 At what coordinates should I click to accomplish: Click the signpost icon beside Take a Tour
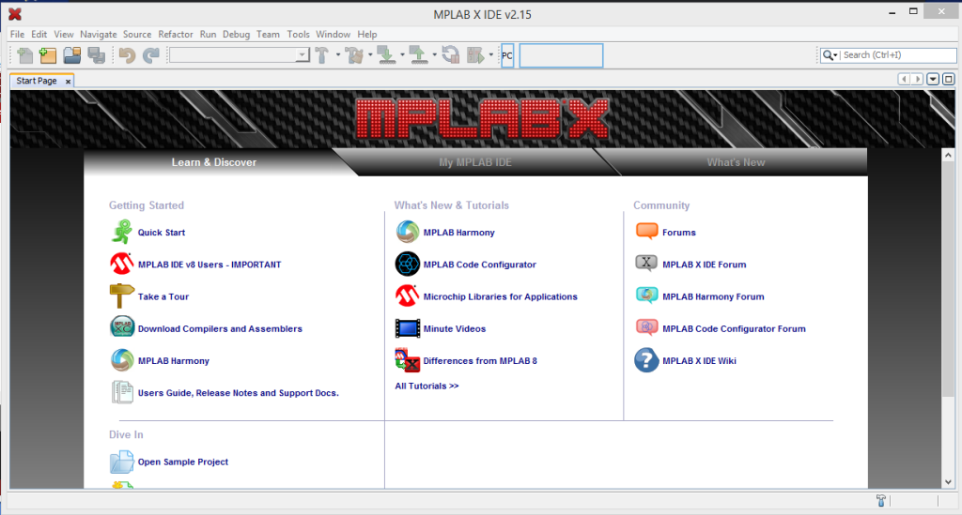click(x=121, y=296)
